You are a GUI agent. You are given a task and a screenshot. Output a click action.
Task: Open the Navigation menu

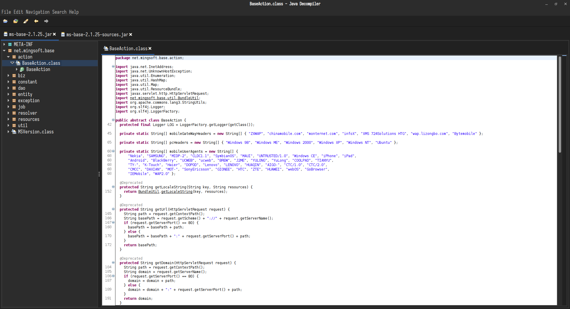pos(38,12)
